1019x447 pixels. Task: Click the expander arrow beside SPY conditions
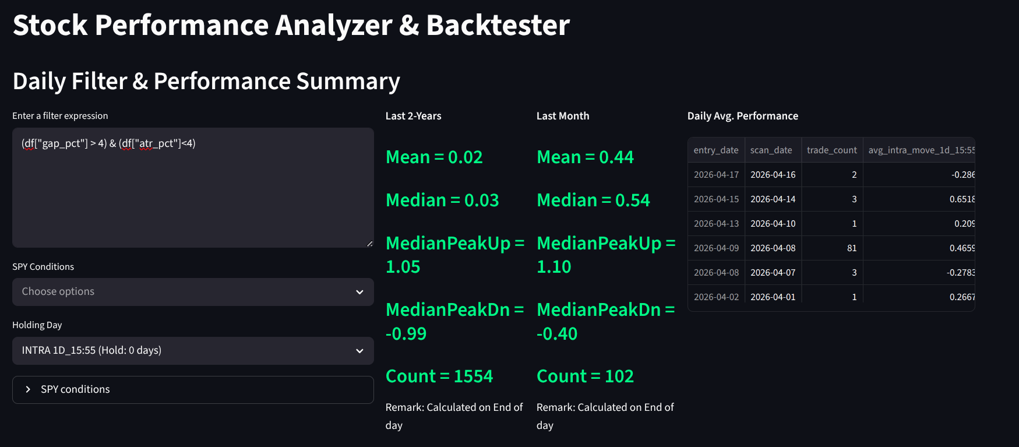point(28,389)
